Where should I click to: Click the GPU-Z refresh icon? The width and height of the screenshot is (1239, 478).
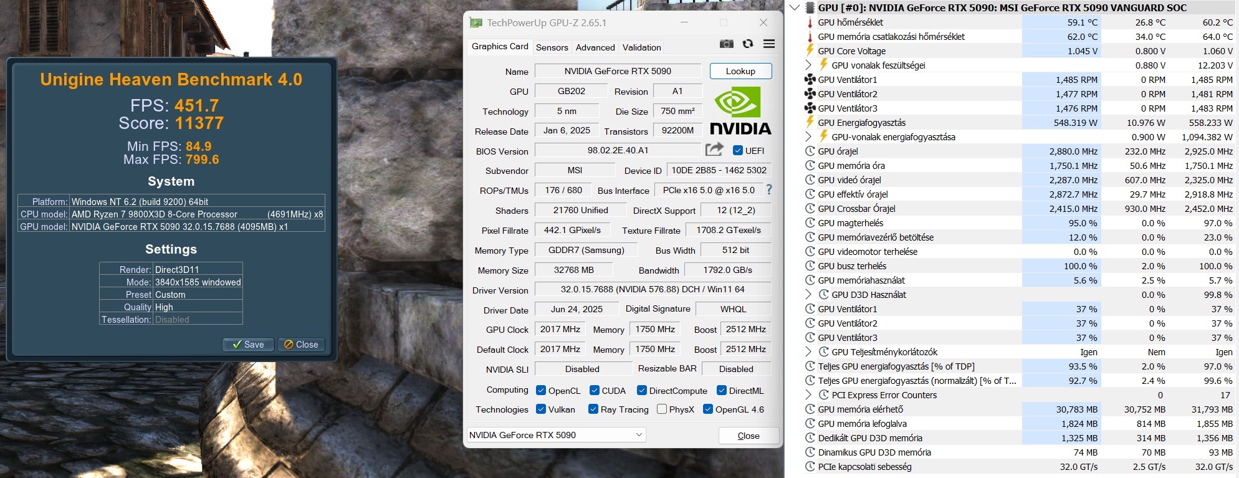pyautogui.click(x=748, y=44)
